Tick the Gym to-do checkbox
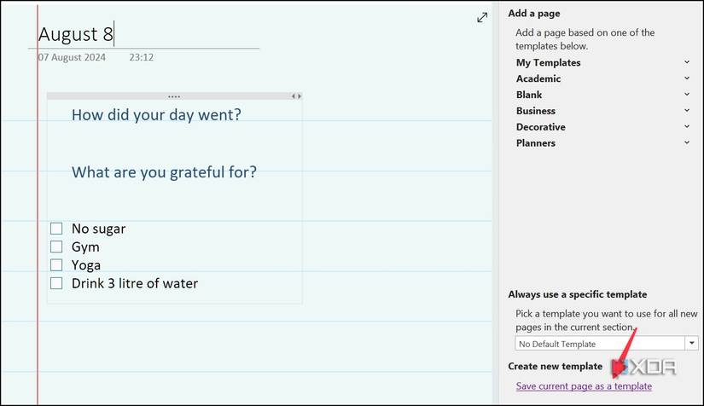This screenshot has height=406, width=704. (56, 246)
